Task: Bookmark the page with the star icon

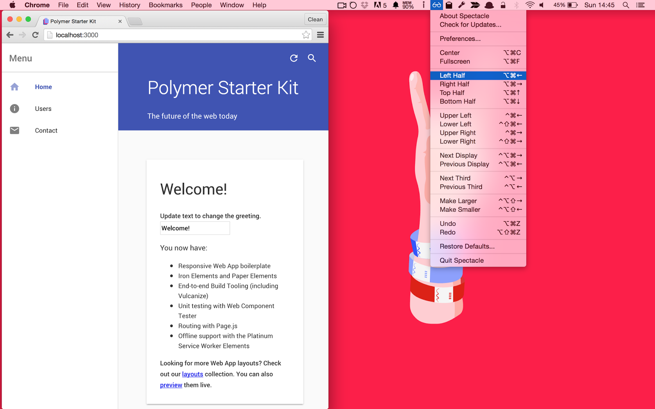Action: pyautogui.click(x=306, y=35)
